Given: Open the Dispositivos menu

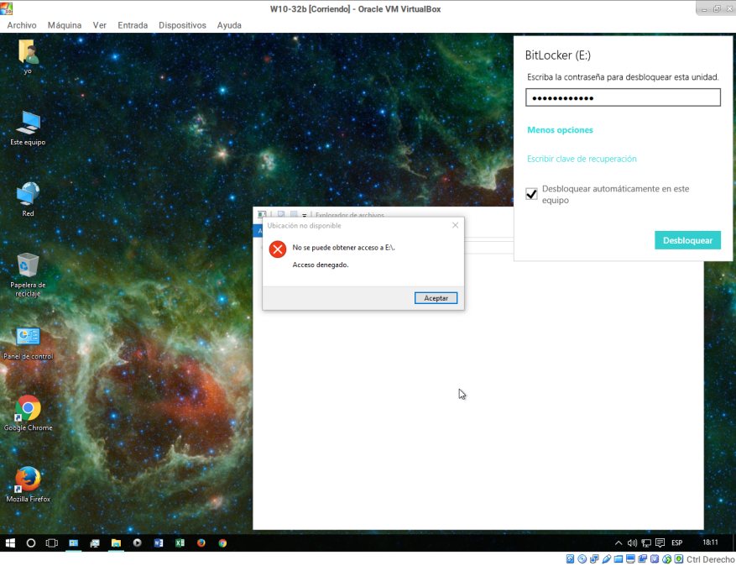Looking at the screenshot, I should pyautogui.click(x=182, y=25).
